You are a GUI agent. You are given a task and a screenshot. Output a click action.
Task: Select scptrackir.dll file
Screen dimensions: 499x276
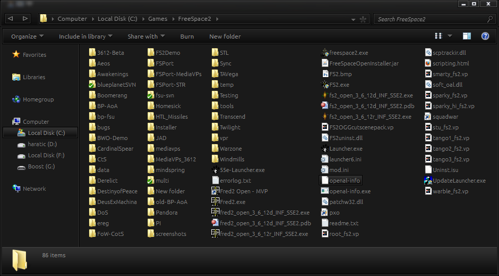click(446, 53)
